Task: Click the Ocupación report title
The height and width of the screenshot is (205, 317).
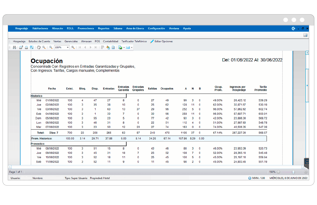Action: [47, 61]
